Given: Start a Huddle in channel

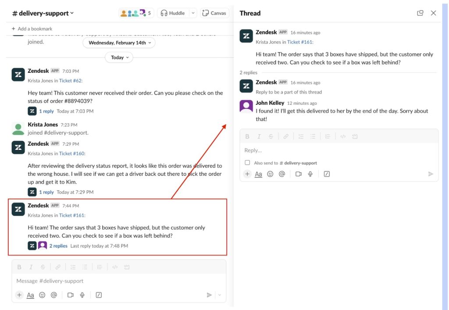Looking at the screenshot, I should click(x=173, y=13).
